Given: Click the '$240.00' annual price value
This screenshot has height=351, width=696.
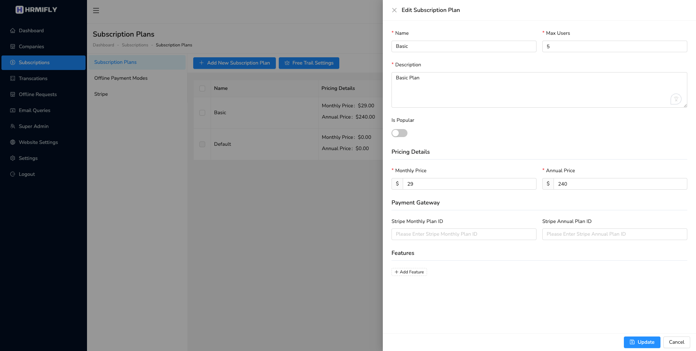Looking at the screenshot, I should [x=365, y=117].
